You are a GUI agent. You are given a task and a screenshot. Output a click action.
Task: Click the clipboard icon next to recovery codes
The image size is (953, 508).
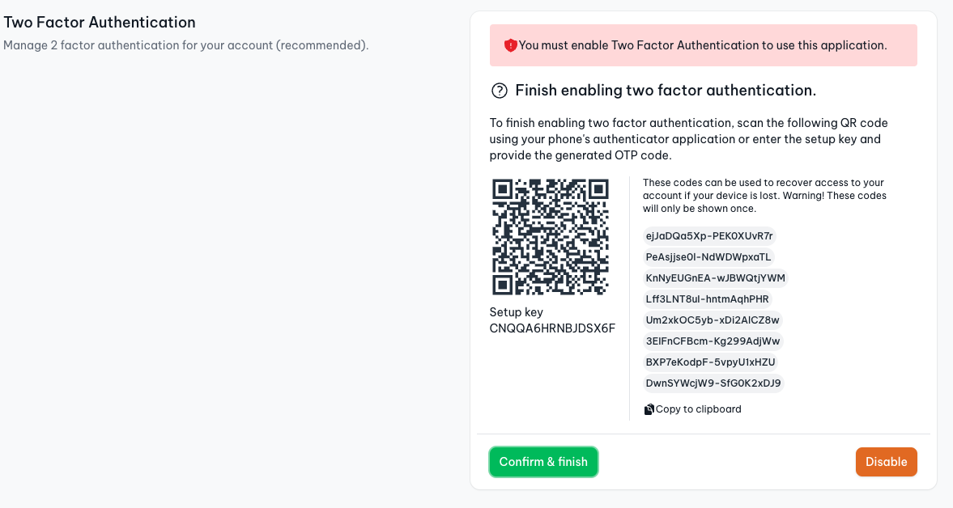pyautogui.click(x=649, y=409)
